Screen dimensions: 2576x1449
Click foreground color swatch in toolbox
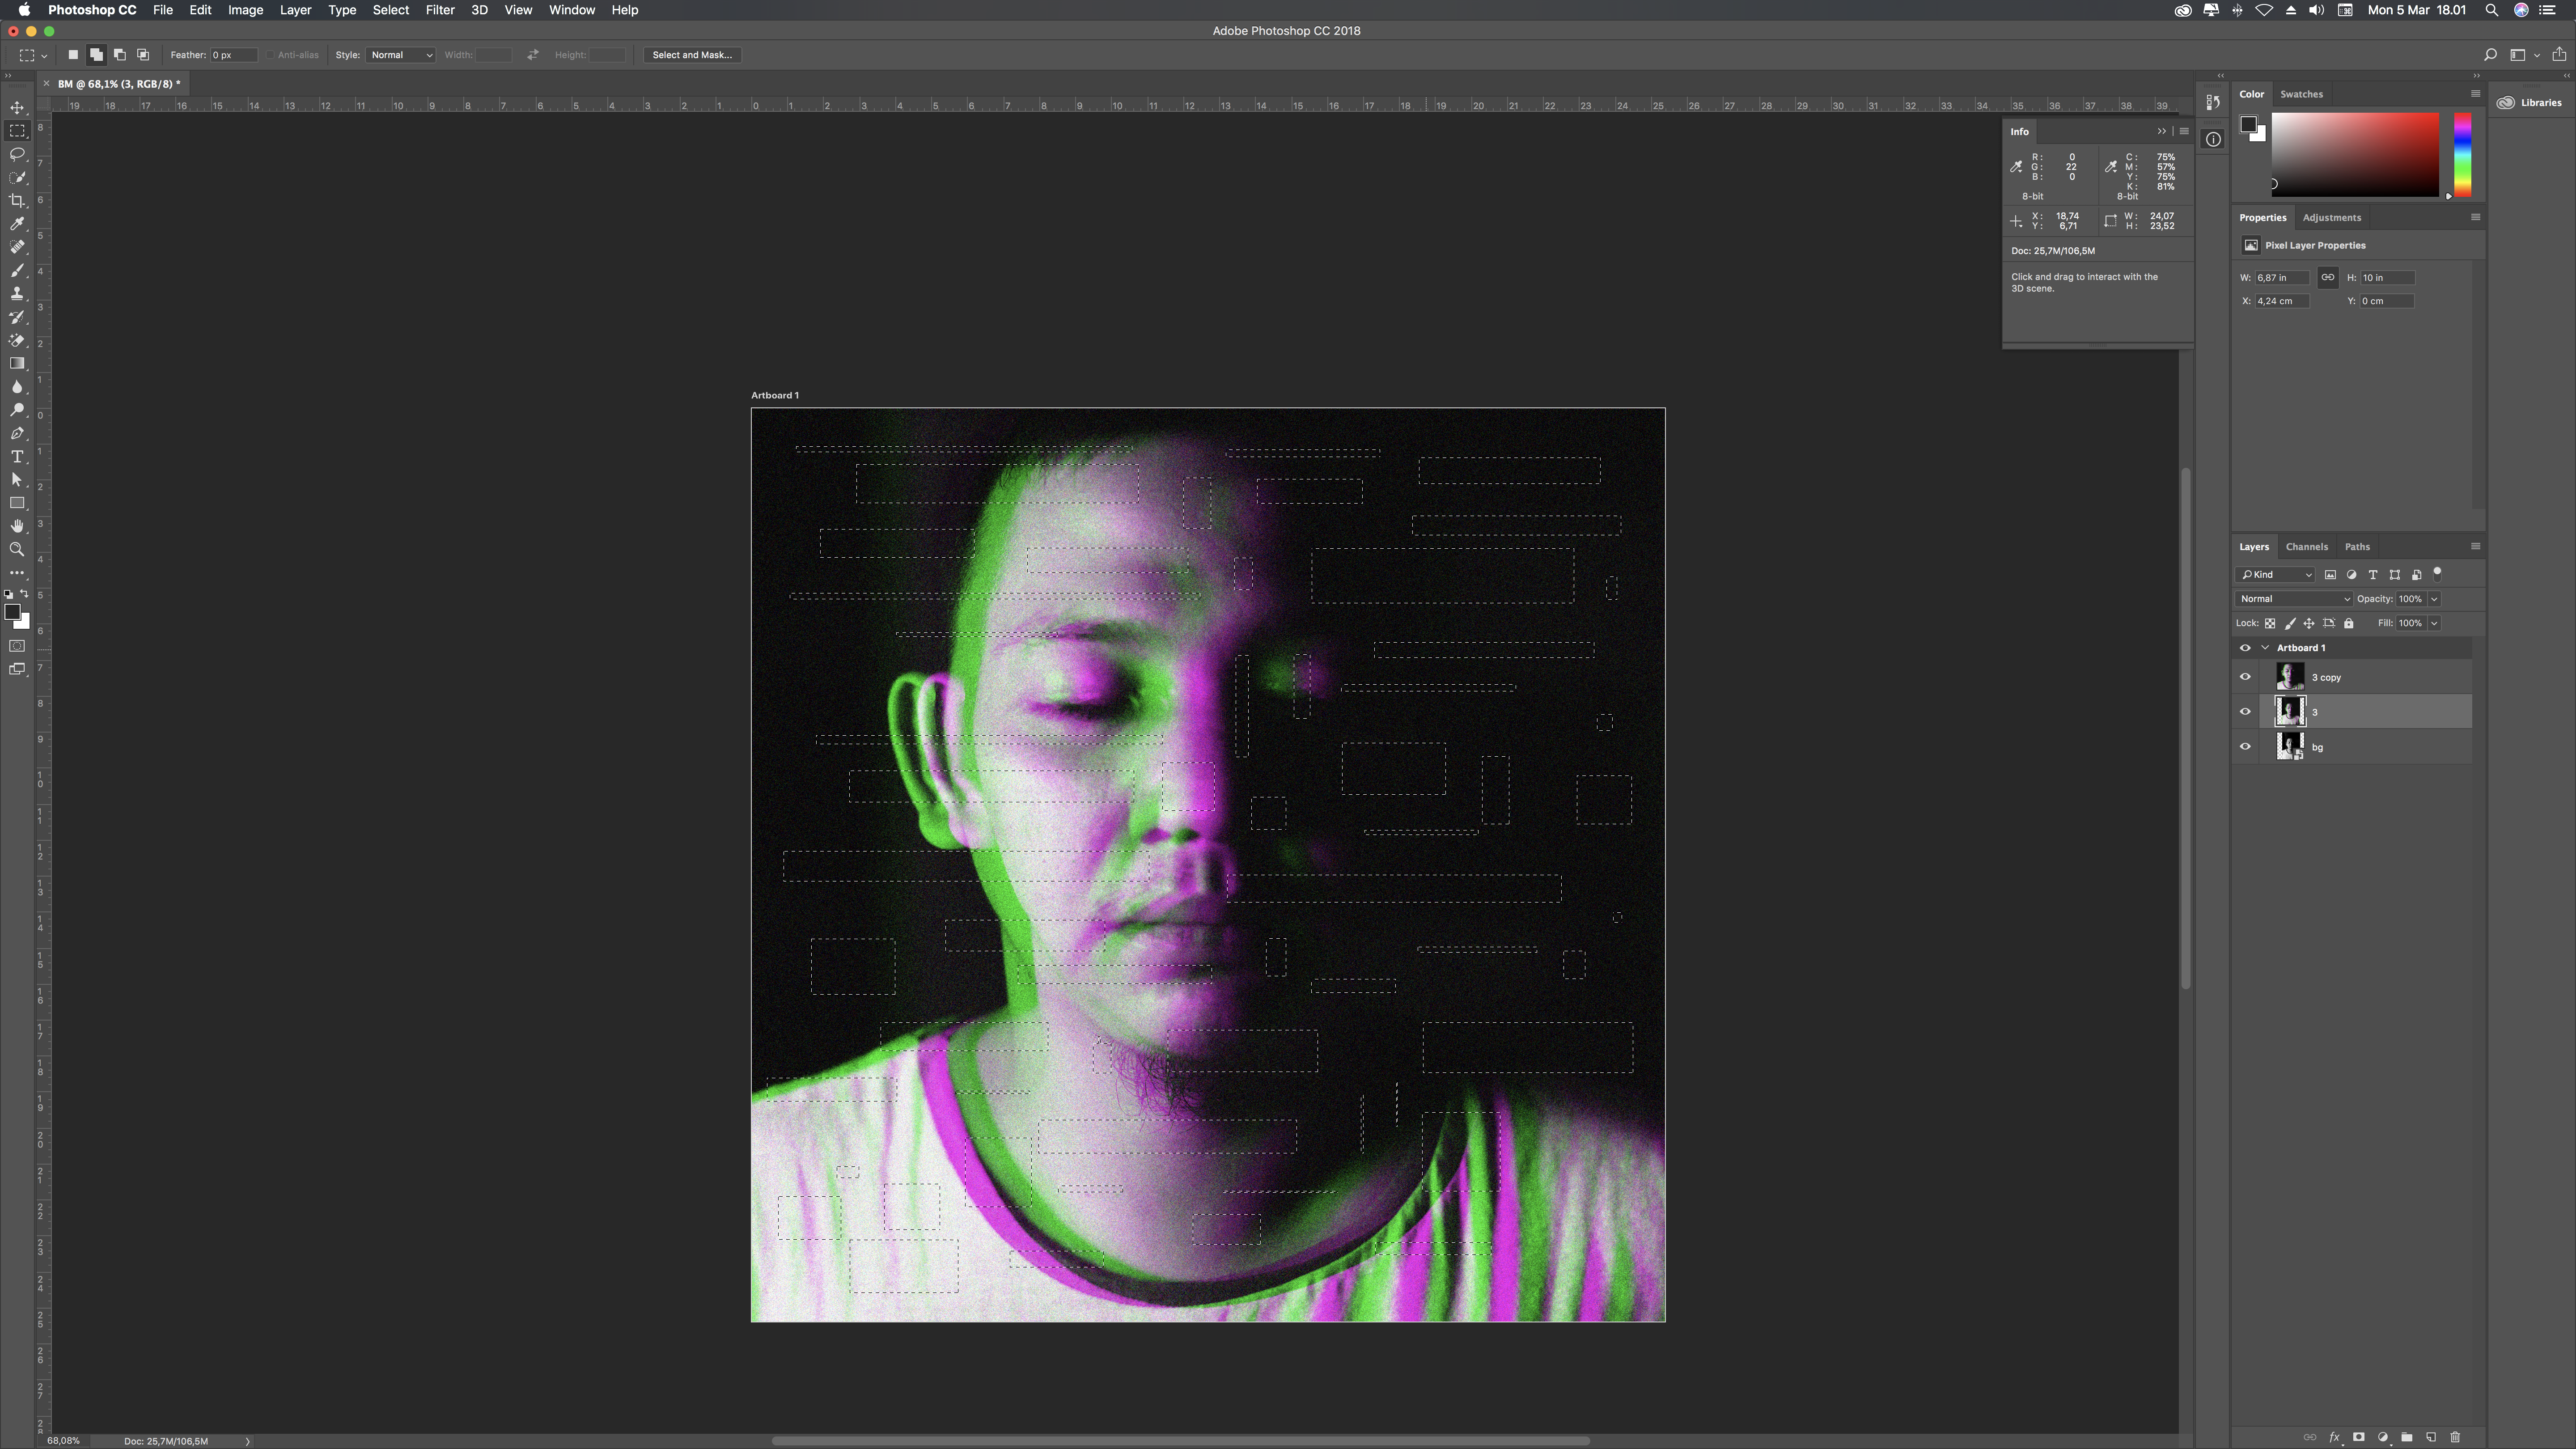coord(12,612)
